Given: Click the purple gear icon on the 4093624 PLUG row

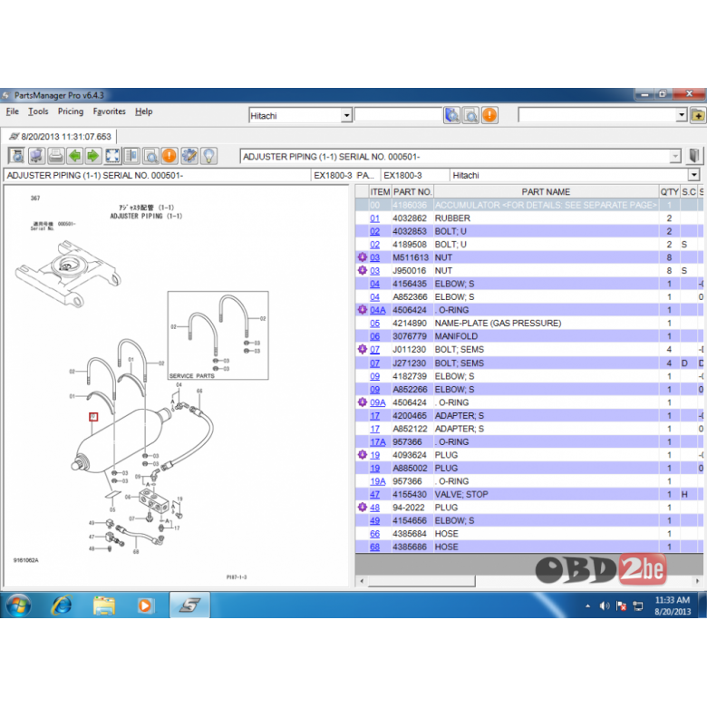Looking at the screenshot, I should (x=362, y=454).
